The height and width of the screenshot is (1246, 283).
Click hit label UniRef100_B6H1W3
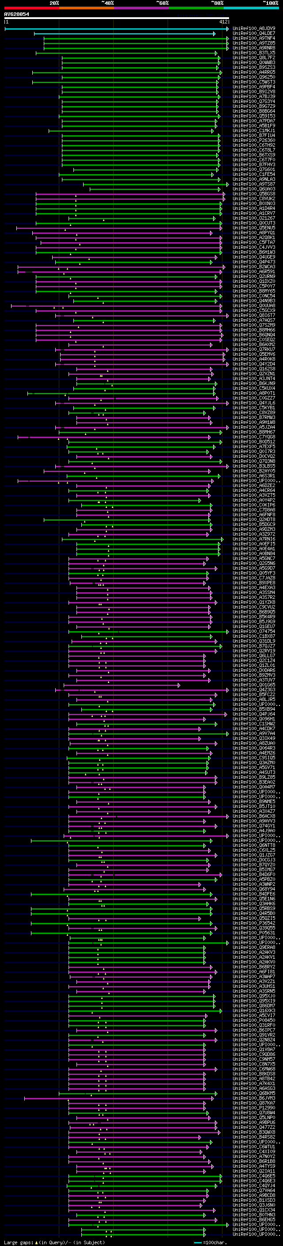click(254, 252)
